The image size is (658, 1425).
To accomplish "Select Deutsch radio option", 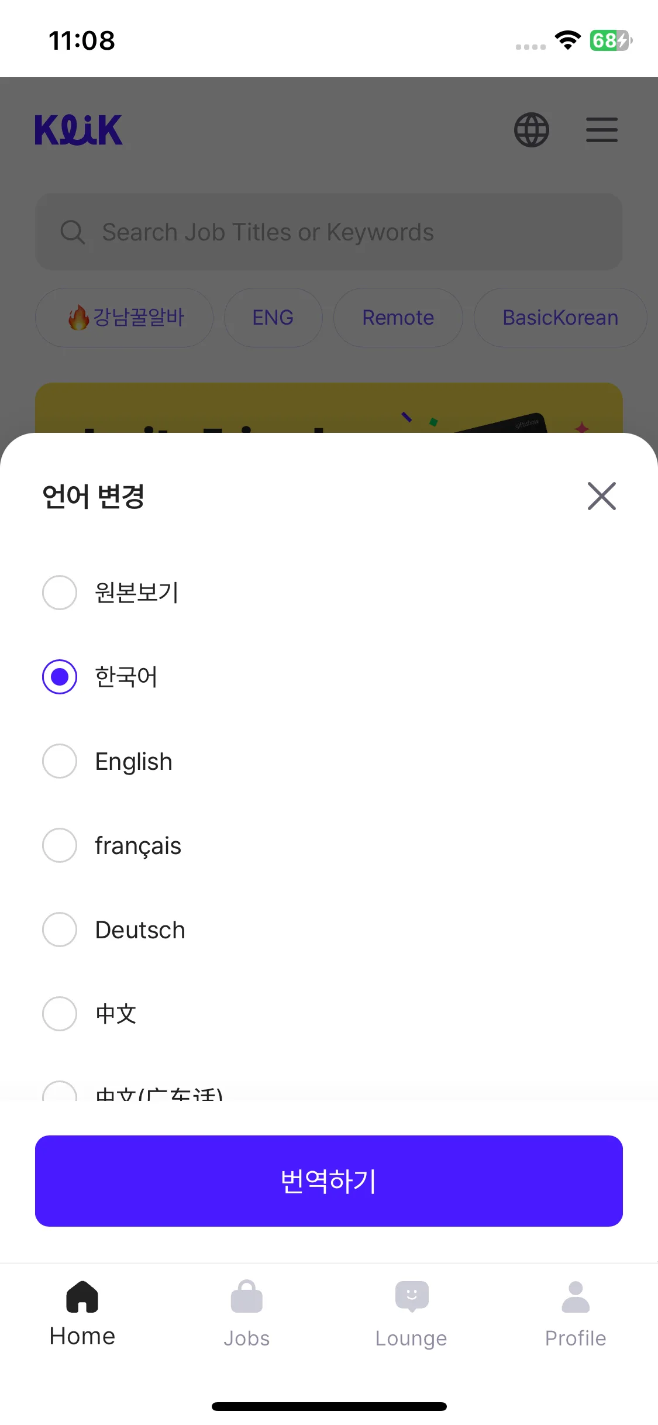I will 60,930.
